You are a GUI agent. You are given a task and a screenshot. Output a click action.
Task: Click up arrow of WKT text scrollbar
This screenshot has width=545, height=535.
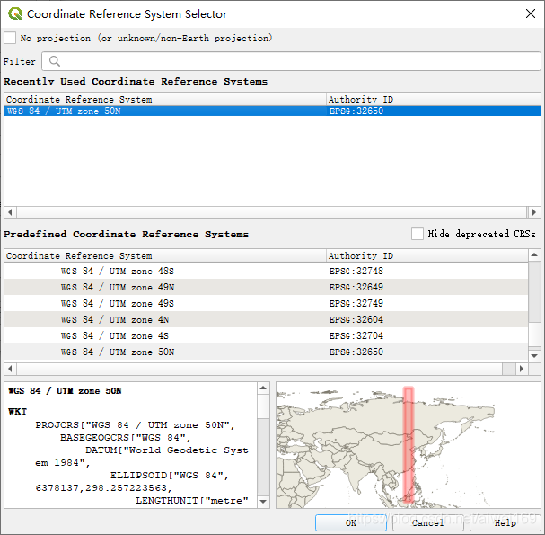[x=263, y=388]
